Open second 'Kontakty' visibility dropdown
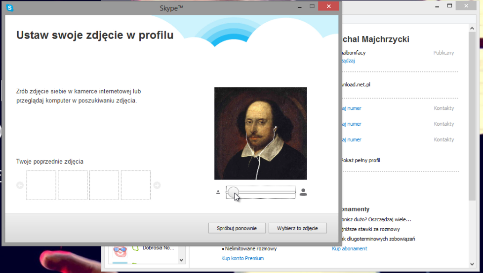483x273 pixels. (x=444, y=124)
